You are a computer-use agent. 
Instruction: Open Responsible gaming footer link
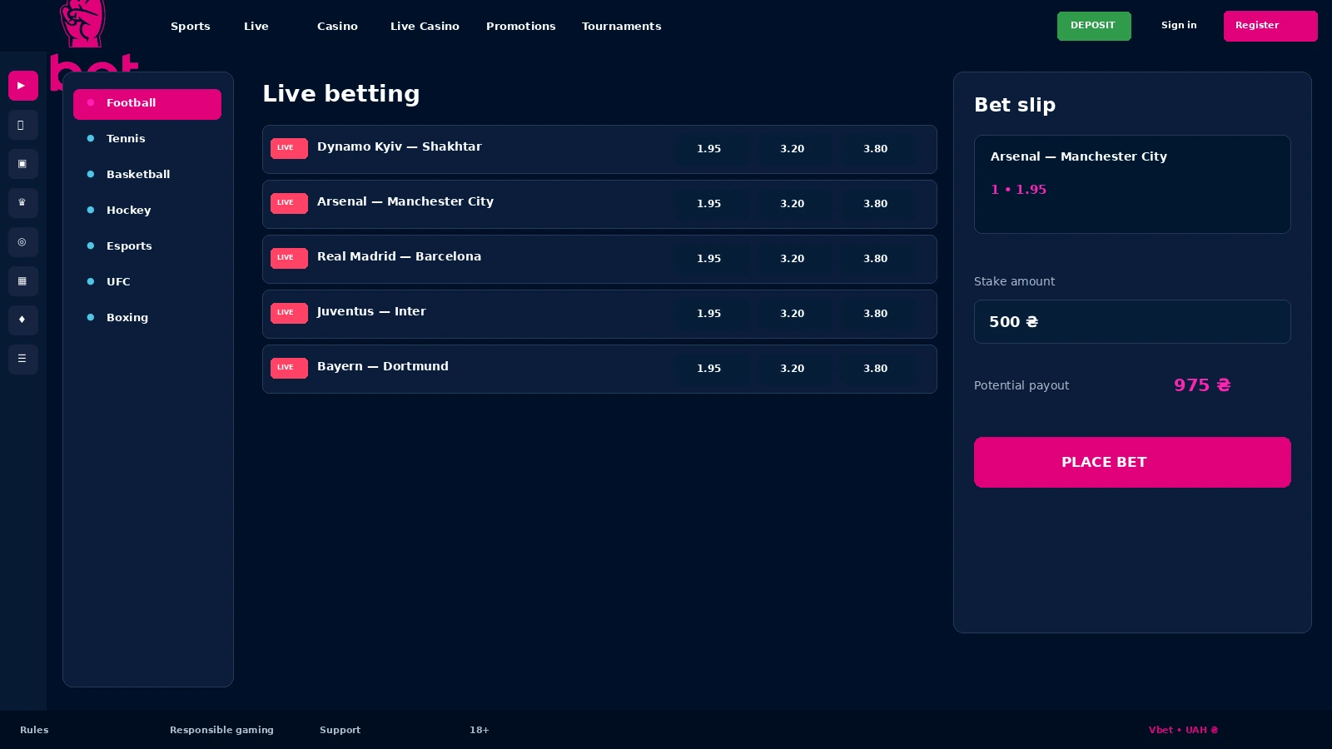[221, 730]
